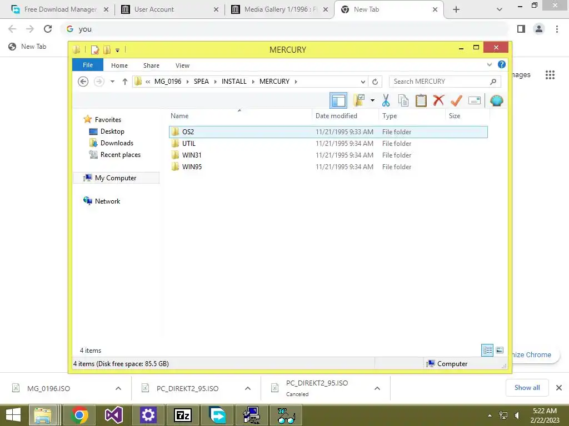Select the WIN95 folder
The image size is (569, 426).
coord(328,166)
